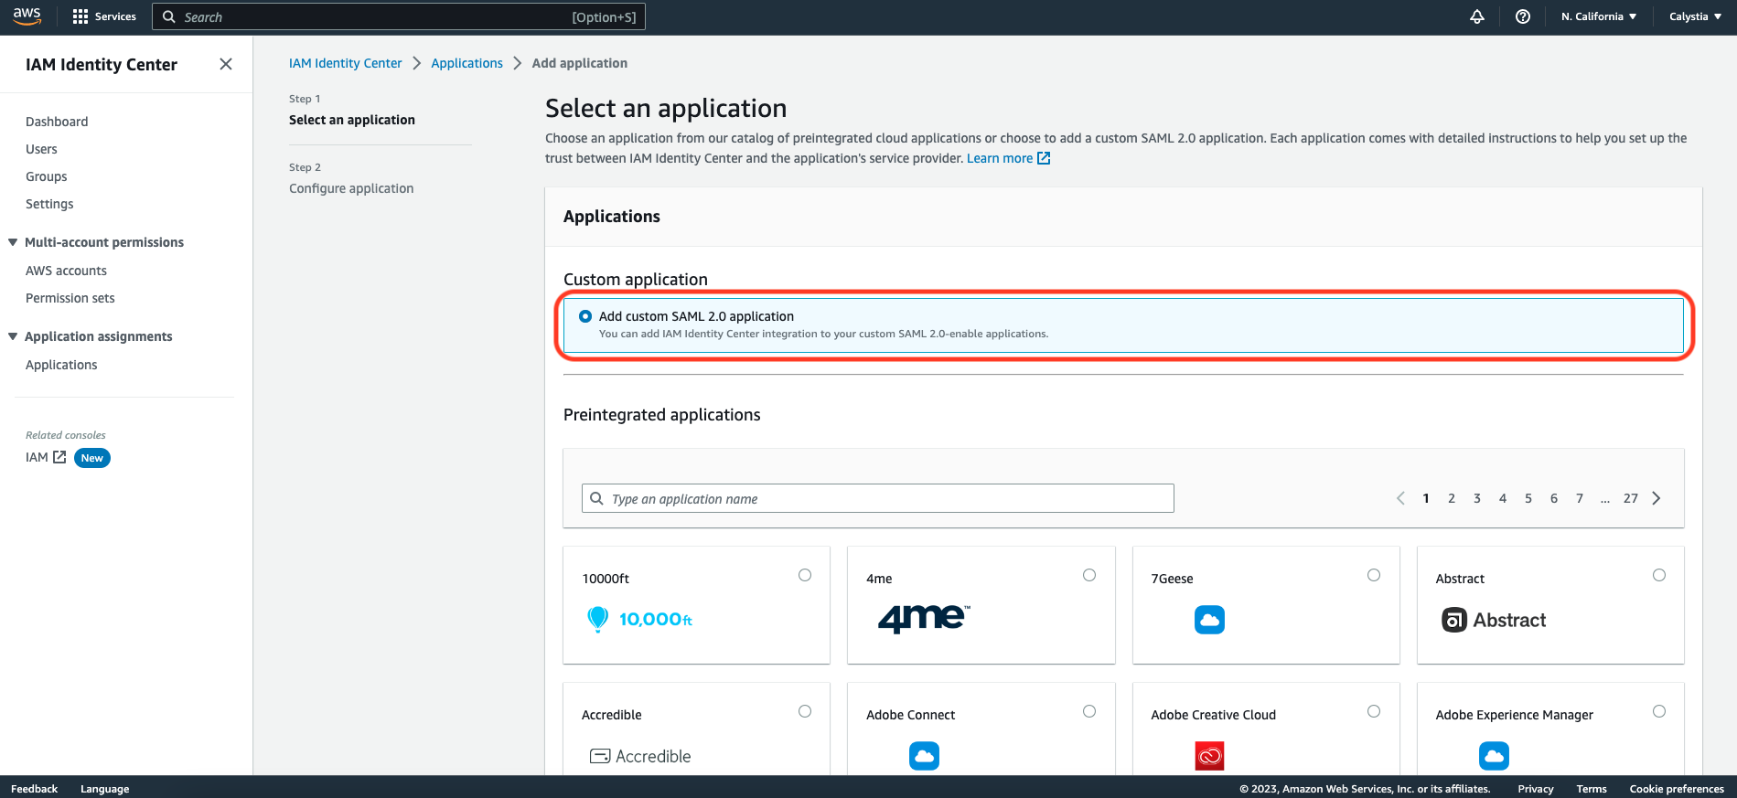Click the Abstract application logo
Viewport: 1737px width, 798px height.
(x=1494, y=620)
